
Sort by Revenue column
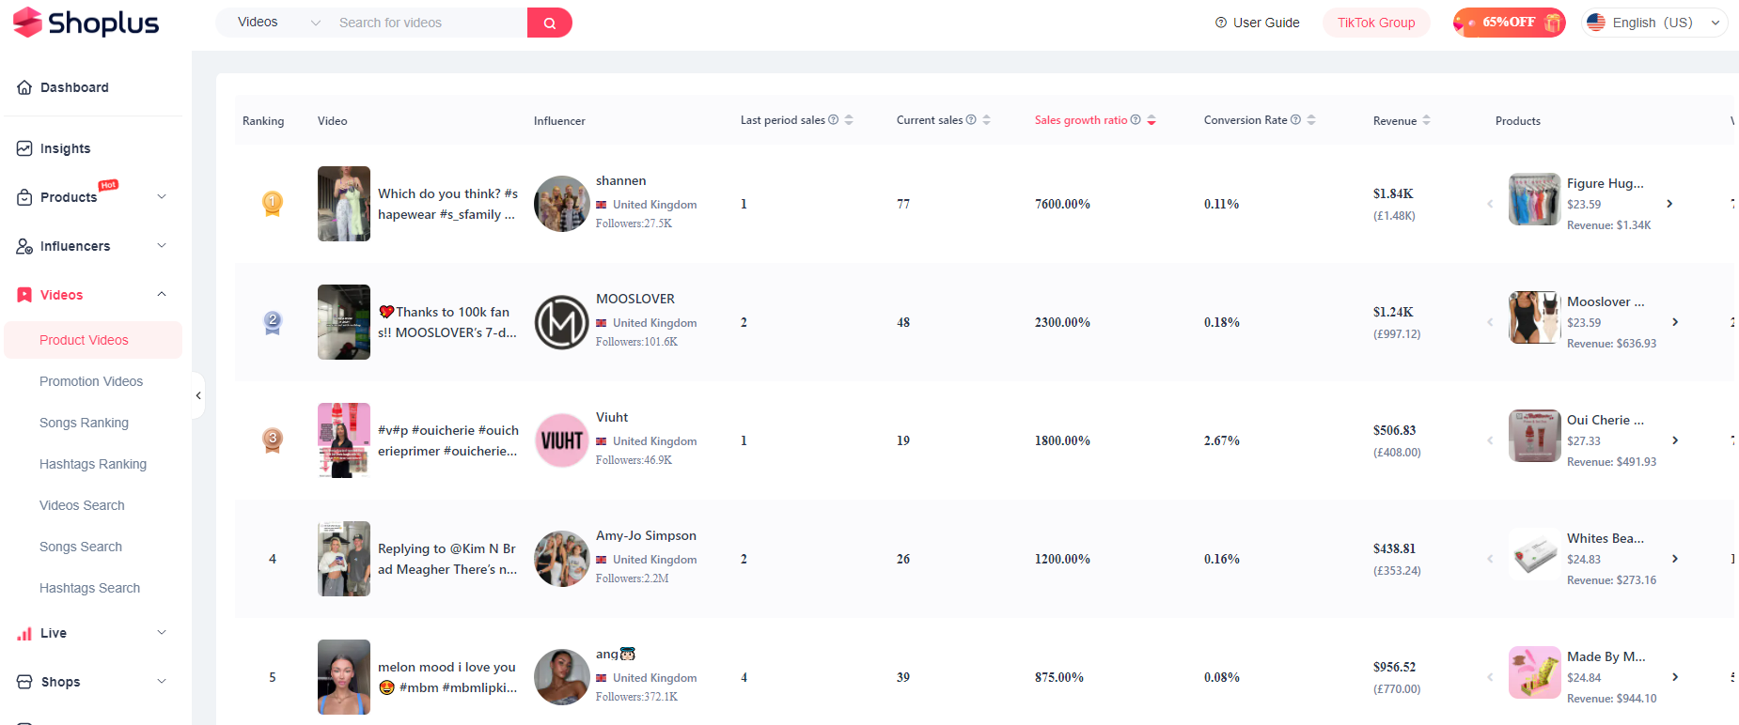click(1426, 120)
